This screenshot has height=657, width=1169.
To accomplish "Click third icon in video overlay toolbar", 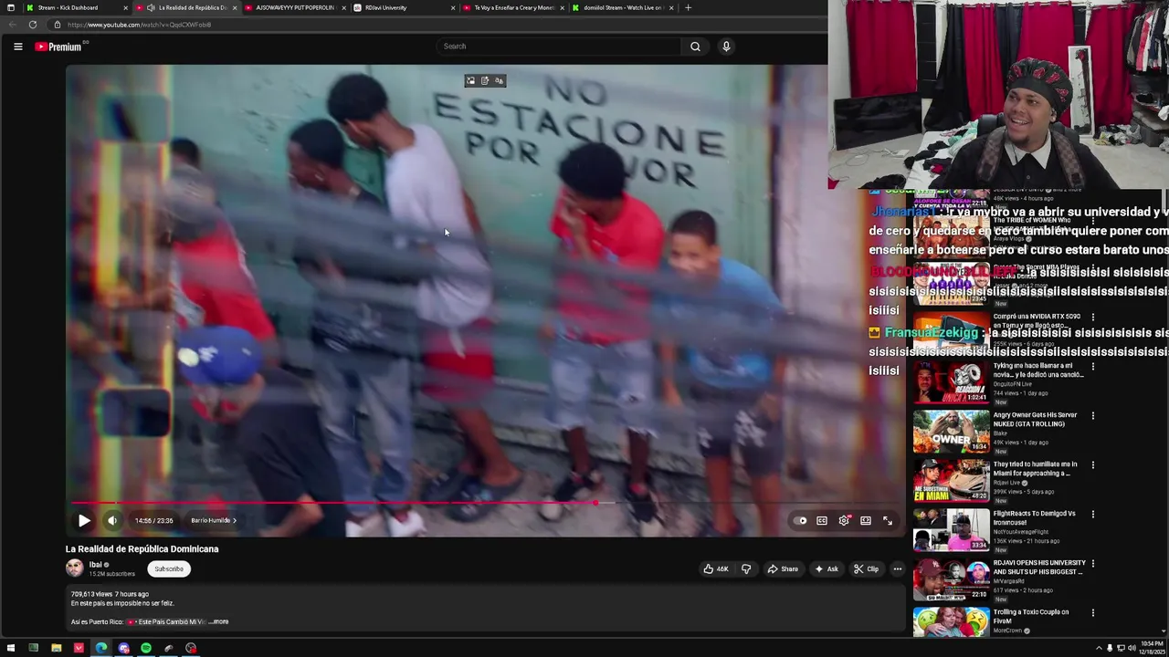I will coord(500,80).
